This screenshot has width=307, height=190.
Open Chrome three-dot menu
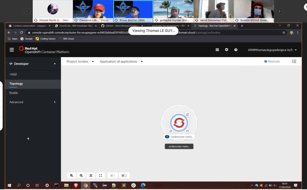298,33
